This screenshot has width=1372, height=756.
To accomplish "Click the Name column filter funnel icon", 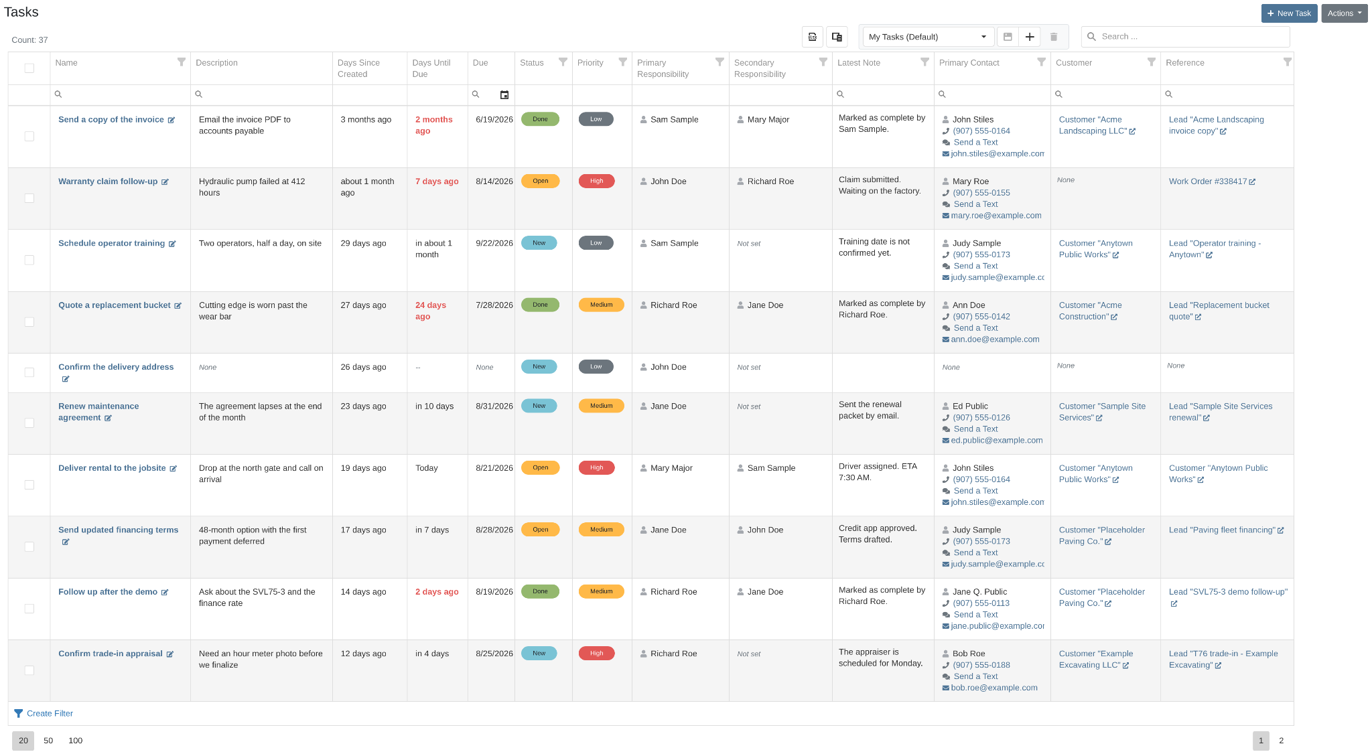I will pyautogui.click(x=181, y=62).
